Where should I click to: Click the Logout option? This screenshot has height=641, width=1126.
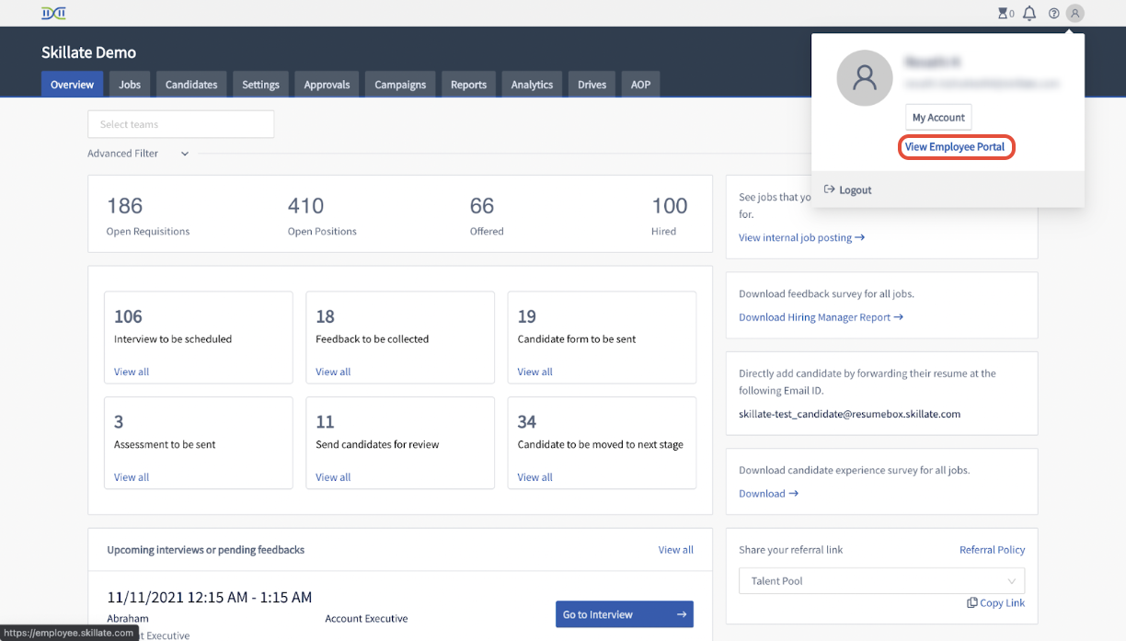[848, 189]
